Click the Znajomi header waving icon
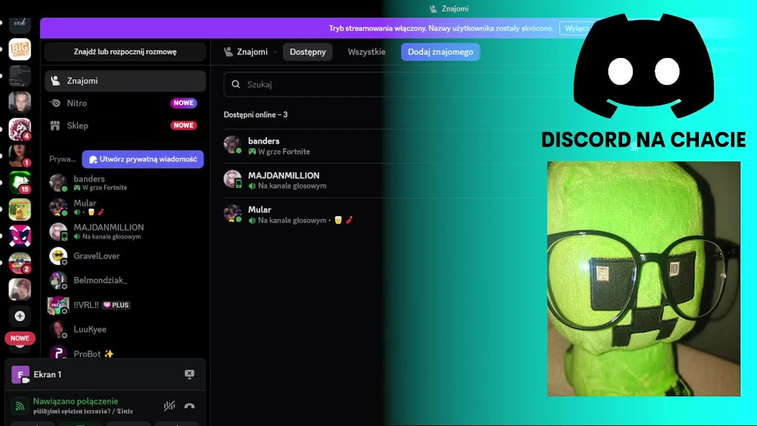Viewport: 757px width, 426px height. click(x=228, y=51)
